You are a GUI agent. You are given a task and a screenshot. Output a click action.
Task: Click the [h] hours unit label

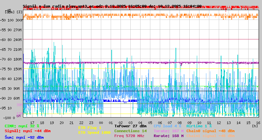pos(254,126)
